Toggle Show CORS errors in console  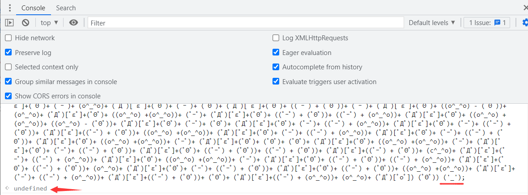[x=9, y=96]
